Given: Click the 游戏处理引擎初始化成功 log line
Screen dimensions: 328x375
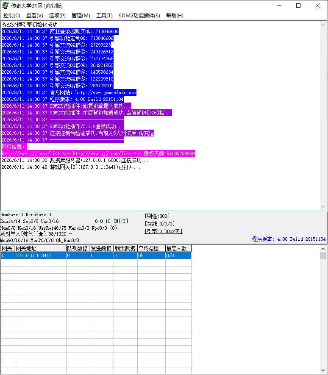Looking at the screenshot, I should pyautogui.click(x=33, y=25).
